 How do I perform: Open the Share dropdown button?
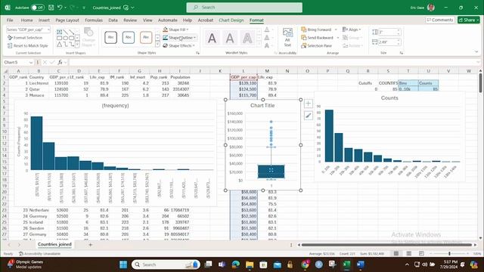click(x=469, y=20)
